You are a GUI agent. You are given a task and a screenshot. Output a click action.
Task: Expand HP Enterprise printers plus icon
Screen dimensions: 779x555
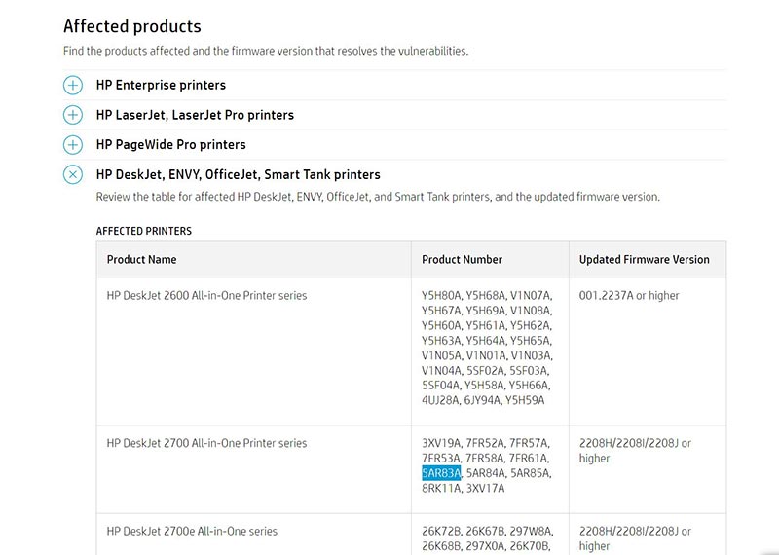72,85
